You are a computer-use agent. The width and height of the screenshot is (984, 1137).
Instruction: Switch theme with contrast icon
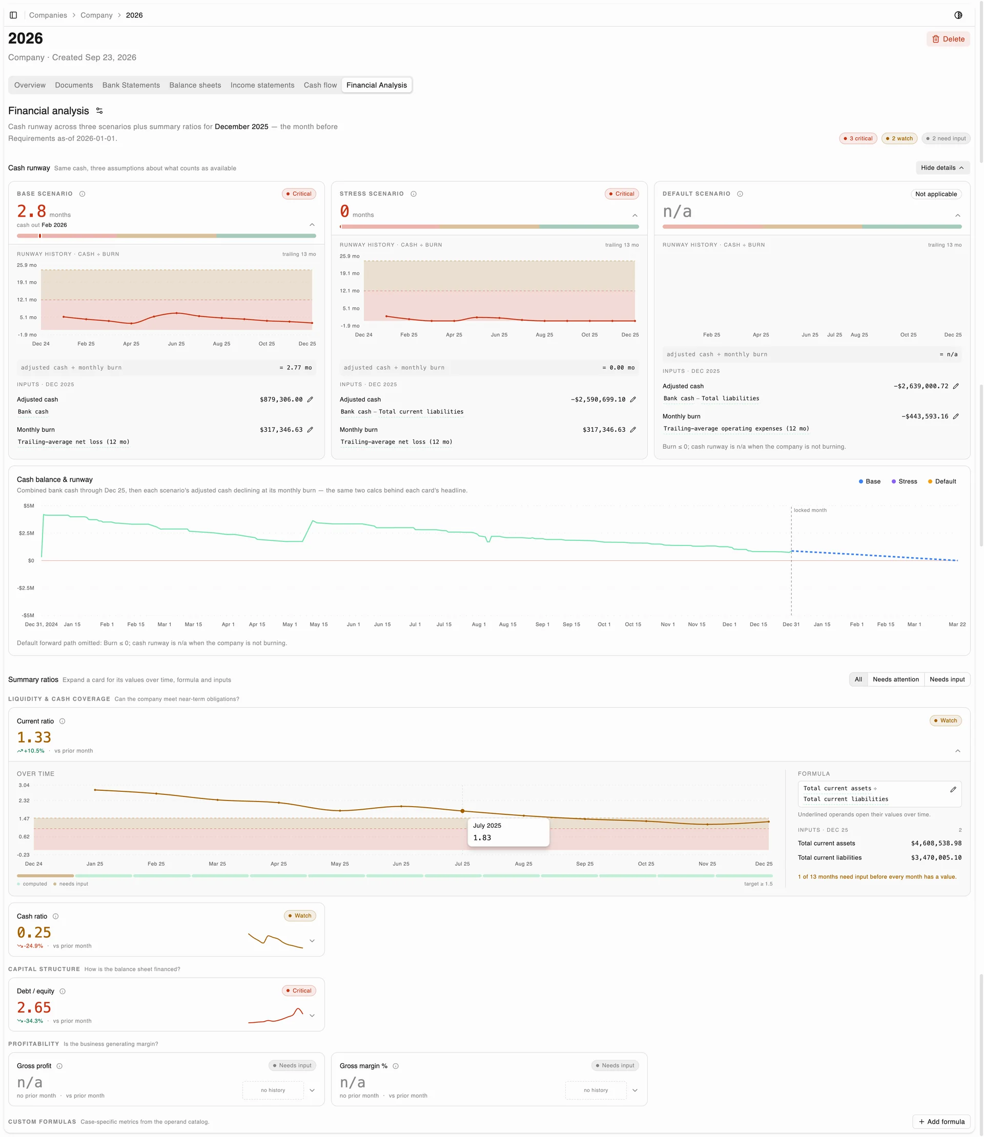(x=958, y=15)
